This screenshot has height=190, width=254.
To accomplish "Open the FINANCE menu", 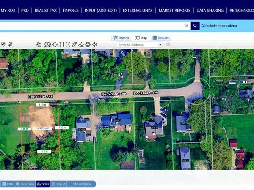I will 70,11.
